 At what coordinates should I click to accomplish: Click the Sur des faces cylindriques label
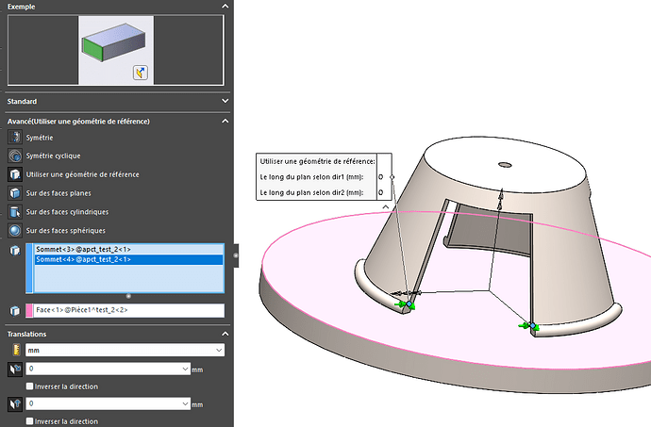click(x=67, y=212)
